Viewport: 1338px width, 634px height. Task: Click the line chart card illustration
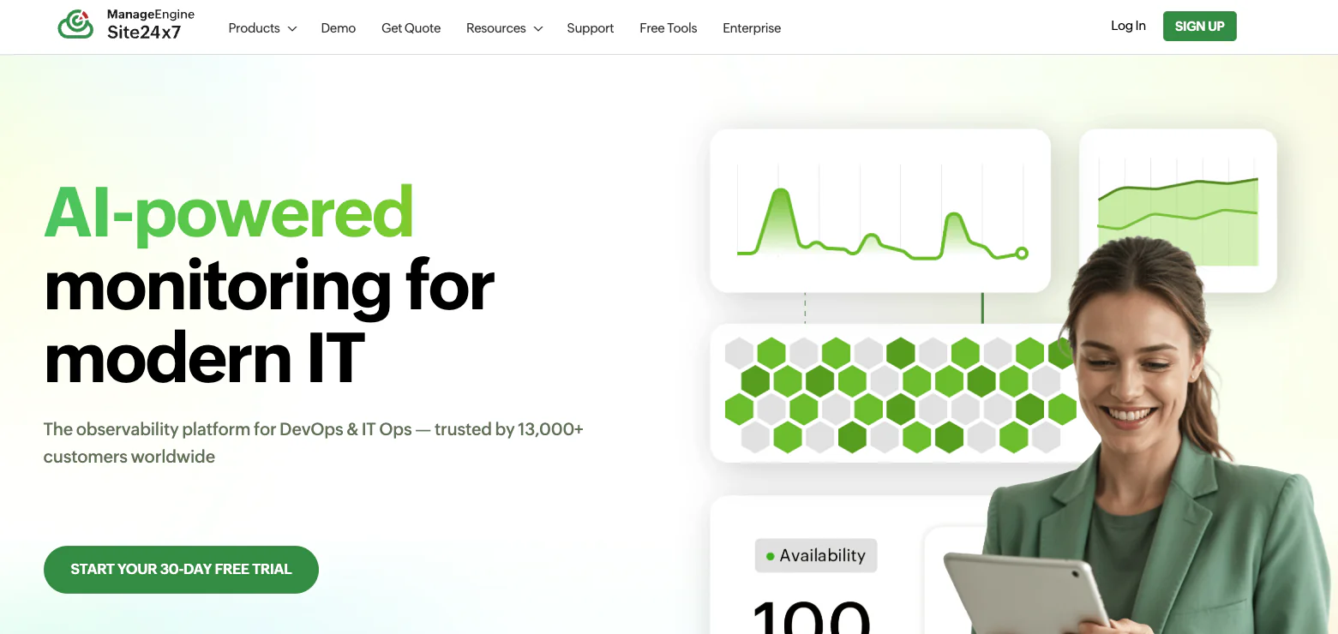[x=880, y=211]
